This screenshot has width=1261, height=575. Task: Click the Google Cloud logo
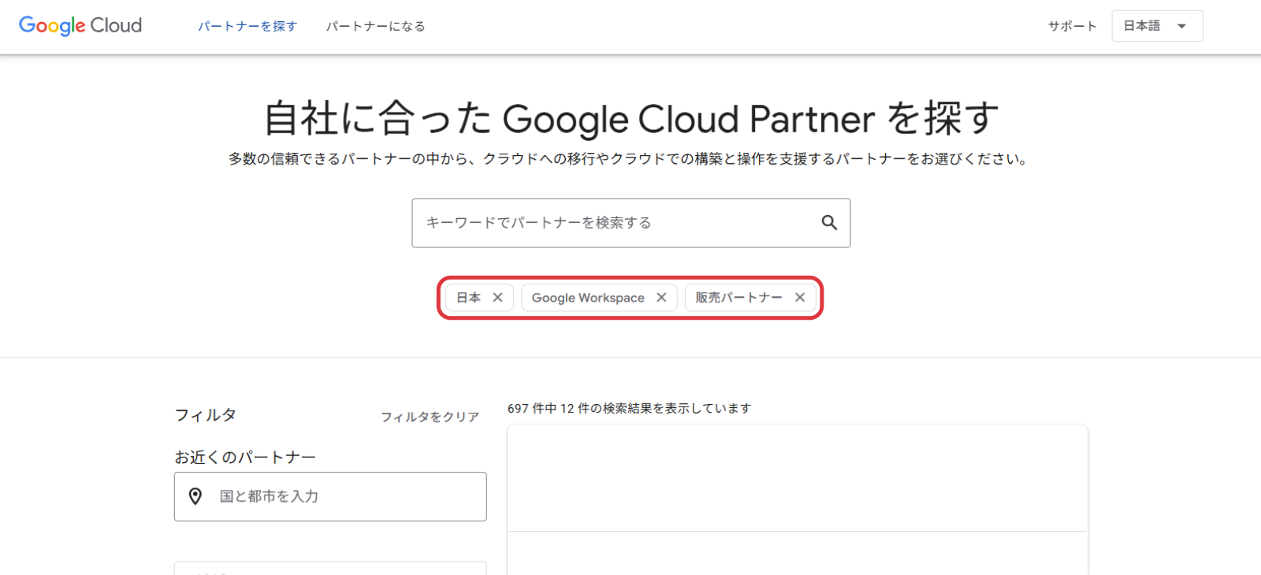[x=80, y=26]
